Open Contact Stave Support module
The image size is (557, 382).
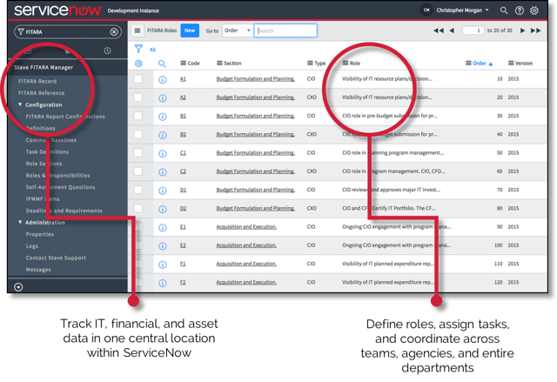(56, 258)
